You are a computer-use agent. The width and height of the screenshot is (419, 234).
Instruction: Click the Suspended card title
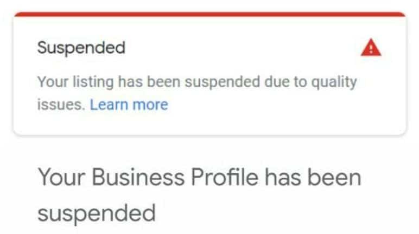81,48
